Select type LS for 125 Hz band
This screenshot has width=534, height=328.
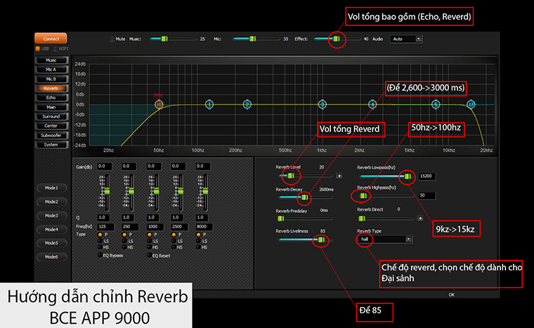(100, 241)
